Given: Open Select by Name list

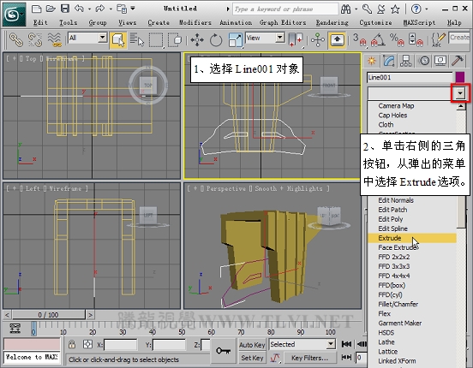Looking at the screenshot, I should 137,39.
